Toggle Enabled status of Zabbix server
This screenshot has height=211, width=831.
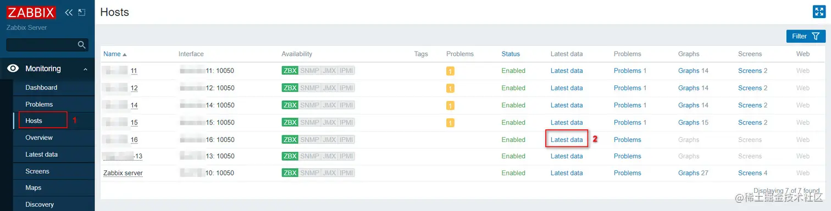[x=513, y=173]
